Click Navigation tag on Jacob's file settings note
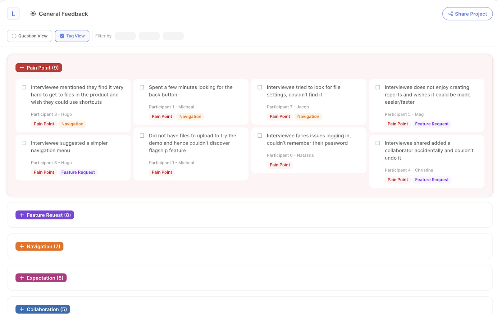Viewport: 497px width, 314px height. click(x=308, y=116)
